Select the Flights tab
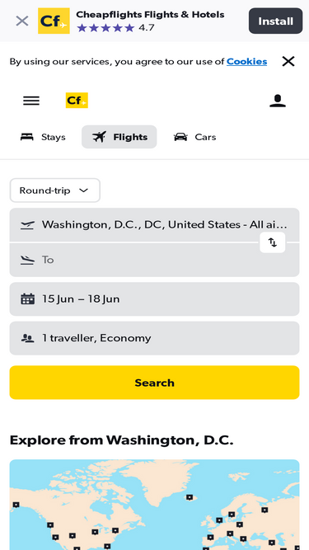309x550 pixels. pyautogui.click(x=119, y=137)
